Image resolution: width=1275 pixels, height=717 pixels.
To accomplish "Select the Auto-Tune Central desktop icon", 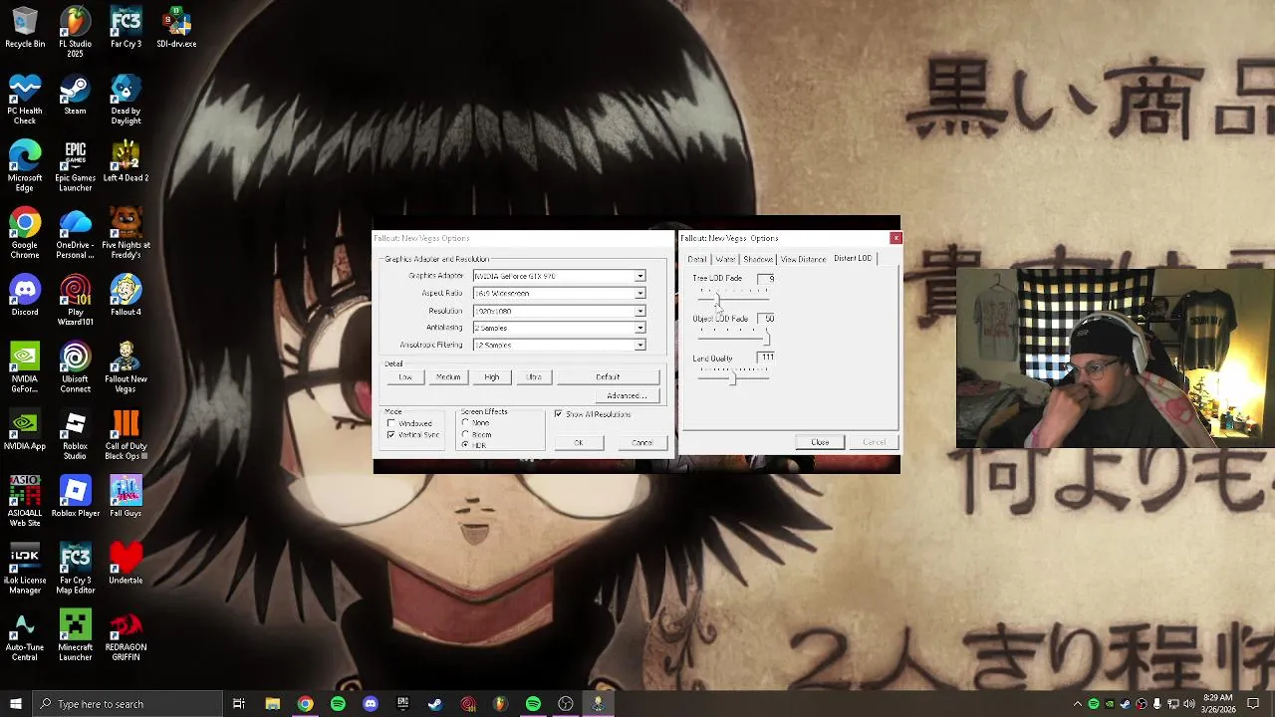I will coord(25,635).
